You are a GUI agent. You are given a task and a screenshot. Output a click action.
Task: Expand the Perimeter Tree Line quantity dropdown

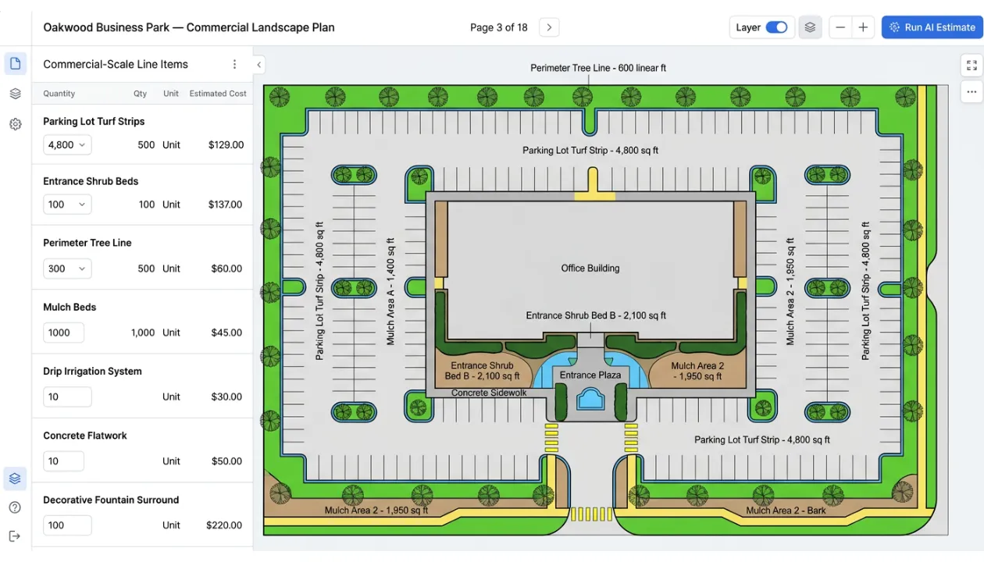pos(67,268)
